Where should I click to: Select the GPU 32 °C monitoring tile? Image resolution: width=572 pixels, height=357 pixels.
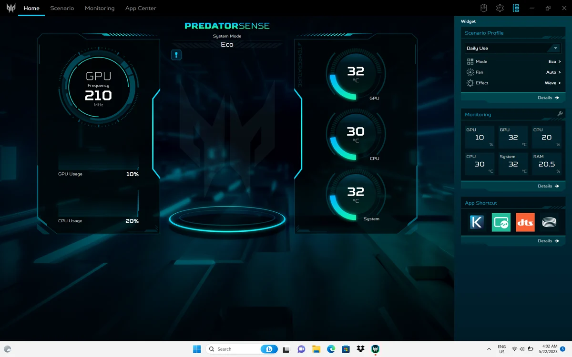coord(513,137)
